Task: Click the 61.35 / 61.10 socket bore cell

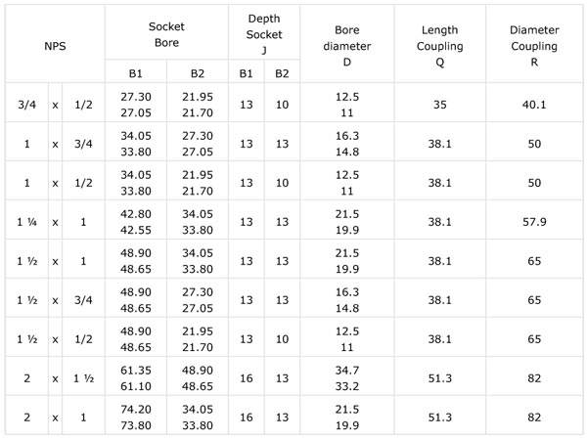Action: click(x=135, y=376)
